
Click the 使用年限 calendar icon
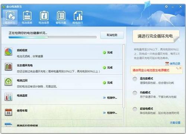pyautogui.click(x=9, y=112)
